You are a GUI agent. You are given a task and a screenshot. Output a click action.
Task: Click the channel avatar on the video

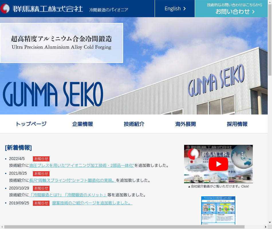tap(193, 154)
